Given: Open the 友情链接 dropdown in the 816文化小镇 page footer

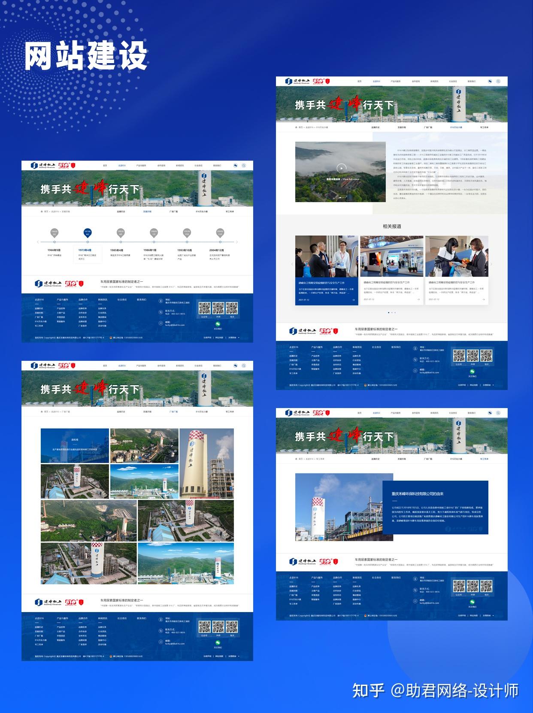Looking at the screenshot, I should pyautogui.click(x=488, y=385).
